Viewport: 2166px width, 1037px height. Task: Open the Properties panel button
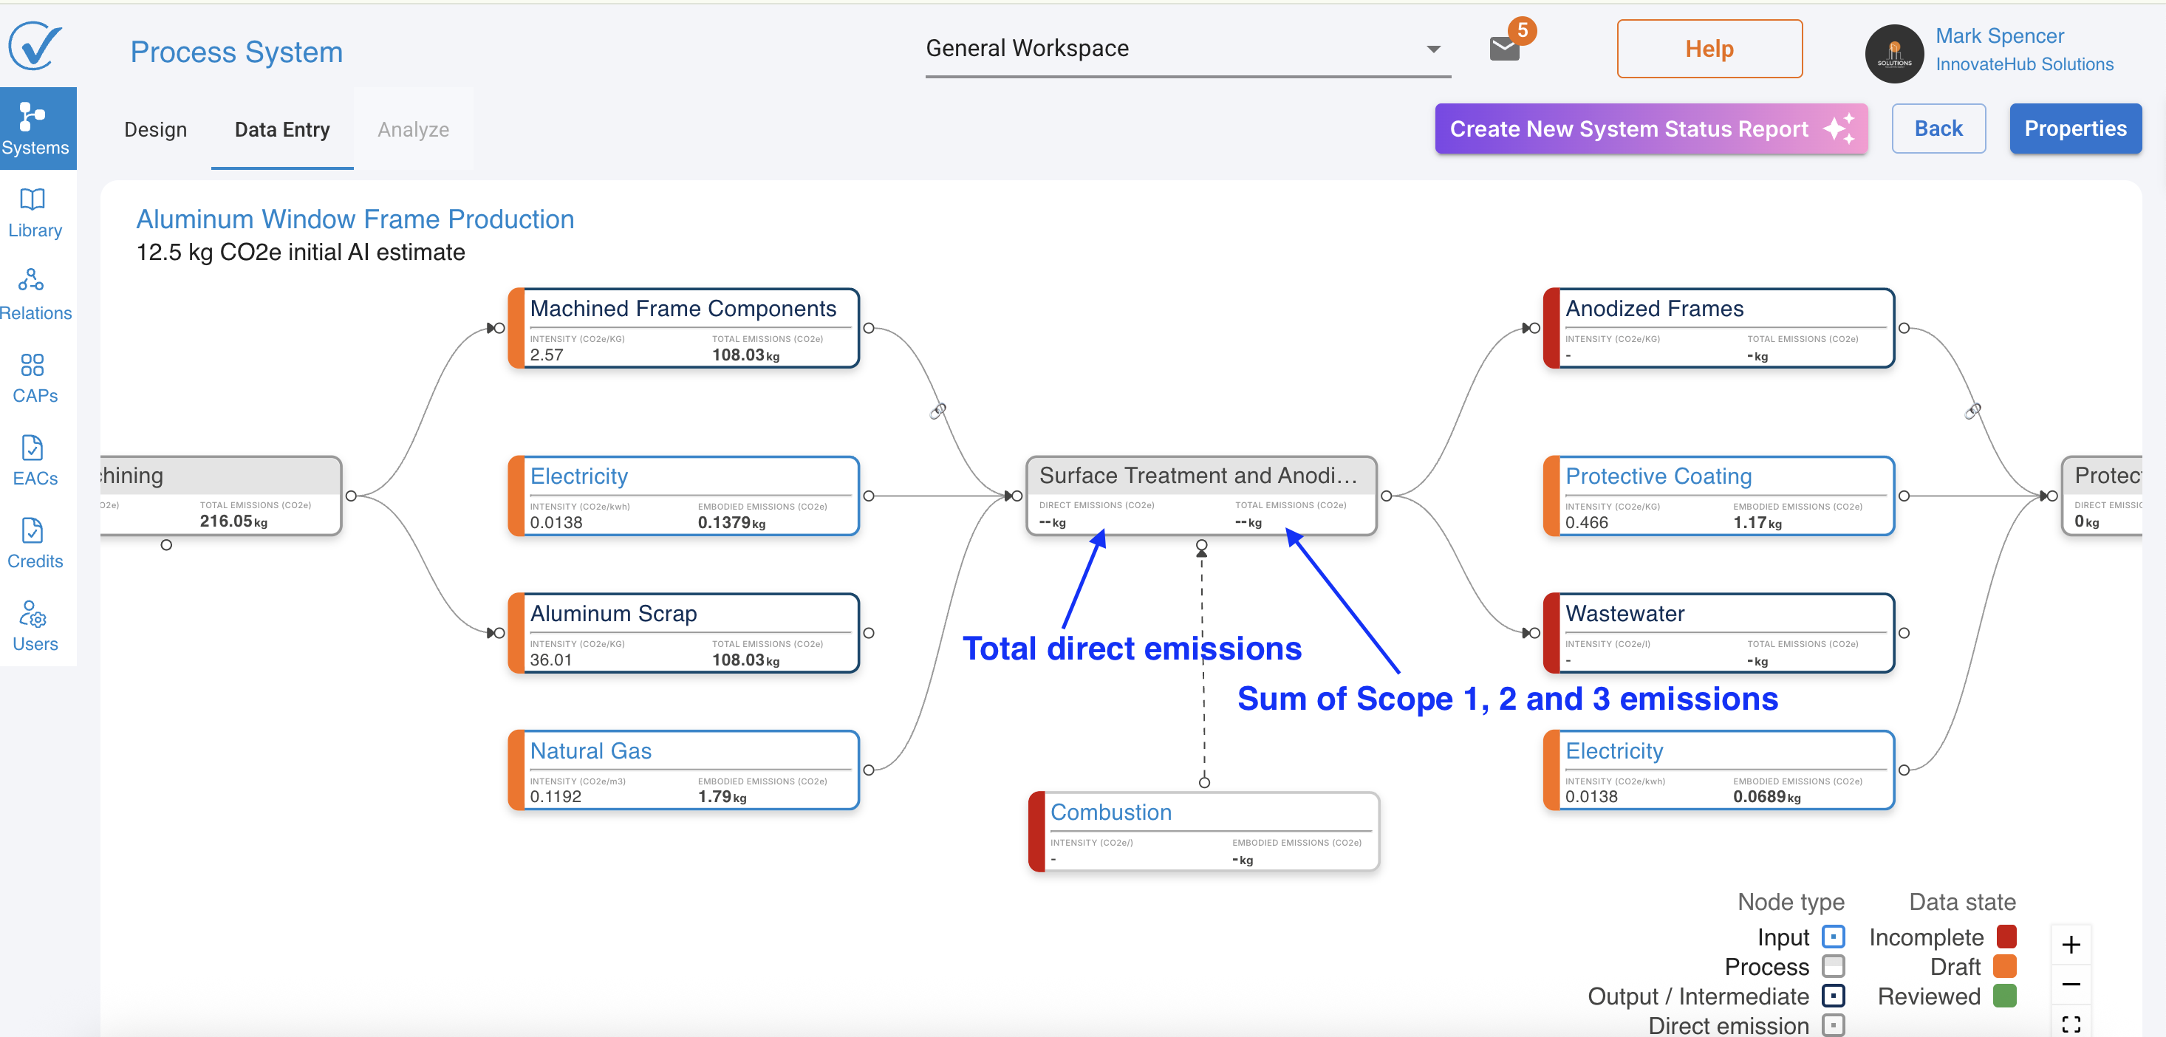(x=2074, y=129)
